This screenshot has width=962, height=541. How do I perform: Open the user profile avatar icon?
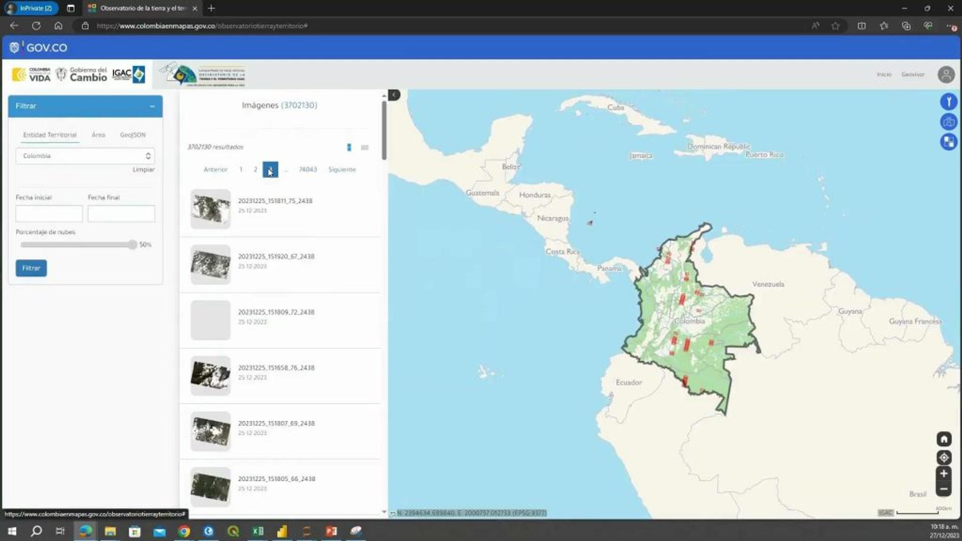(946, 75)
